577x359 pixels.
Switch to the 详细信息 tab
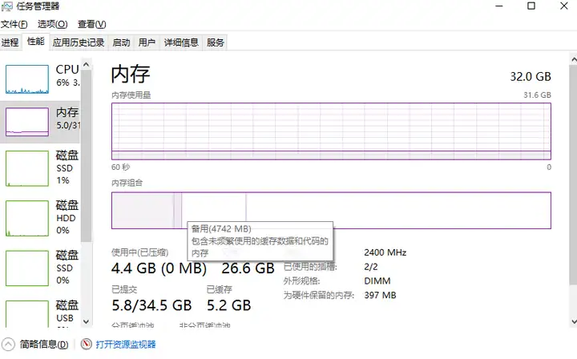click(x=181, y=42)
